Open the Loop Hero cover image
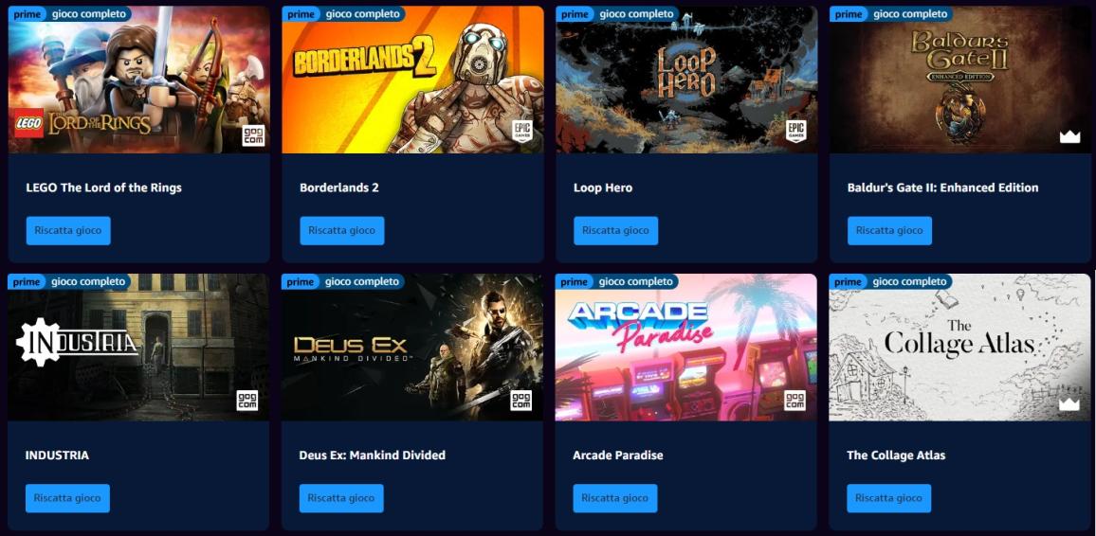The height and width of the screenshot is (536, 1096). [686, 80]
